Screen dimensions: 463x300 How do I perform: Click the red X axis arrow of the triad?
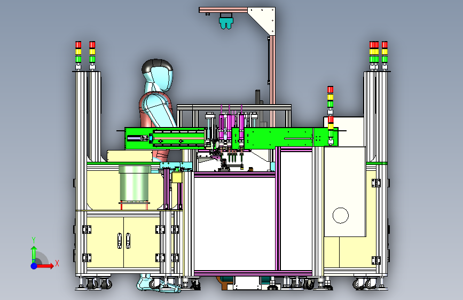pyautogui.click(x=45, y=266)
